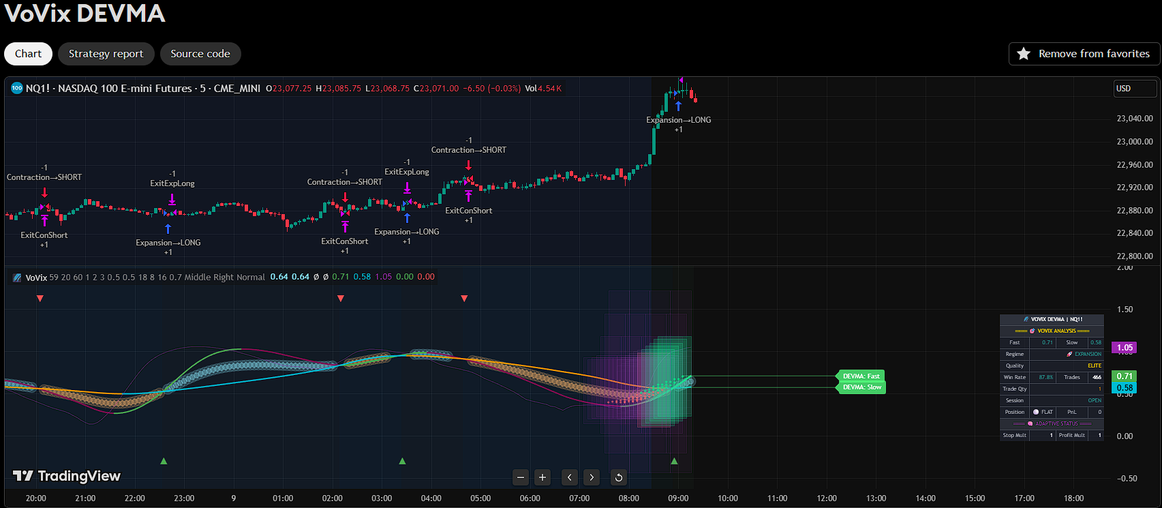The width and height of the screenshot is (1162, 508).
Task: Click green triangle marker nearest 09:00 in VoVix pane
Action: click(x=674, y=462)
